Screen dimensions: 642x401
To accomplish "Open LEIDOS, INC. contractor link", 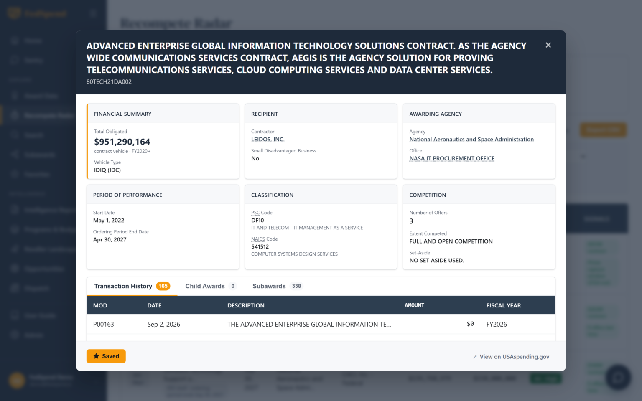I will pyautogui.click(x=267, y=140).
